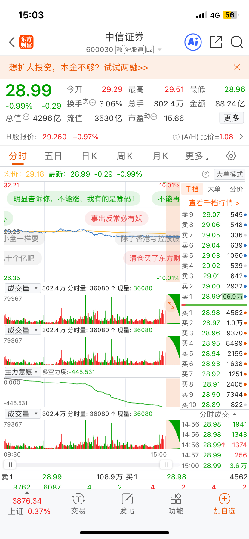
Task: Expand the dropdown arrow beside L2 tag
Action: click(x=160, y=50)
